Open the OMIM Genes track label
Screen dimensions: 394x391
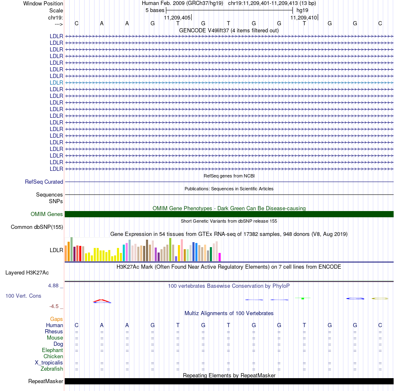tap(47, 214)
